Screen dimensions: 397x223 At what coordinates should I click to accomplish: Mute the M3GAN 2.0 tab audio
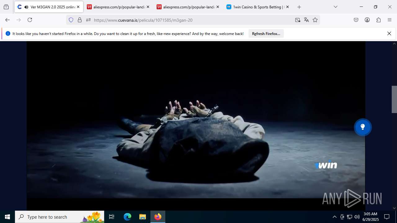pos(26,7)
